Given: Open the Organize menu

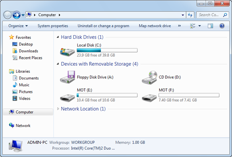Looking at the screenshot, I should 18,26.
